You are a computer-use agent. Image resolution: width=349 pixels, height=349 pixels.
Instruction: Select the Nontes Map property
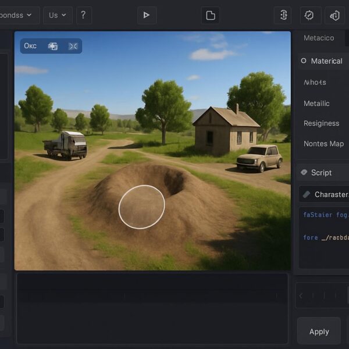click(323, 144)
